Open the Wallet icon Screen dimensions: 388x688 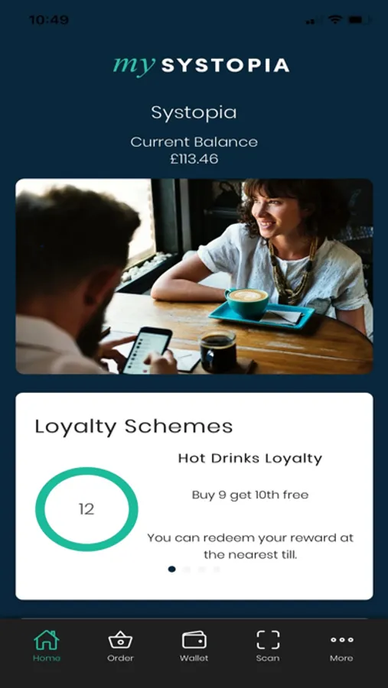pyautogui.click(x=194, y=640)
